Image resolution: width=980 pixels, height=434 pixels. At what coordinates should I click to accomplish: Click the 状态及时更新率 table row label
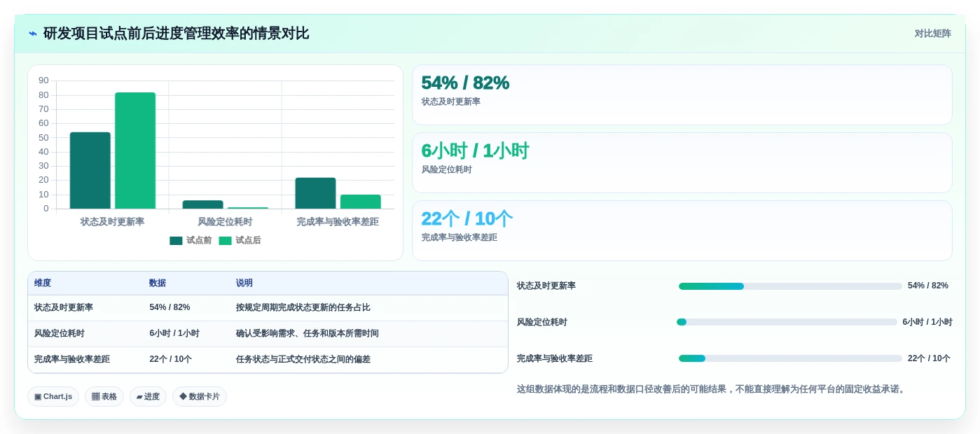[x=64, y=307]
